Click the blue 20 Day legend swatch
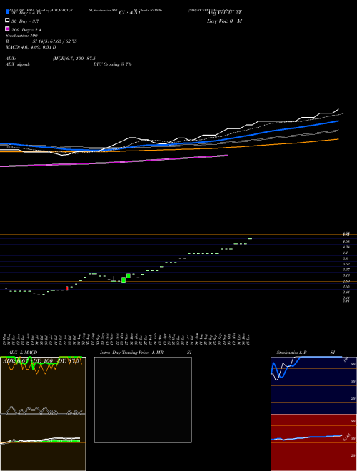The height and width of the screenshot is (471, 357). point(7,12)
